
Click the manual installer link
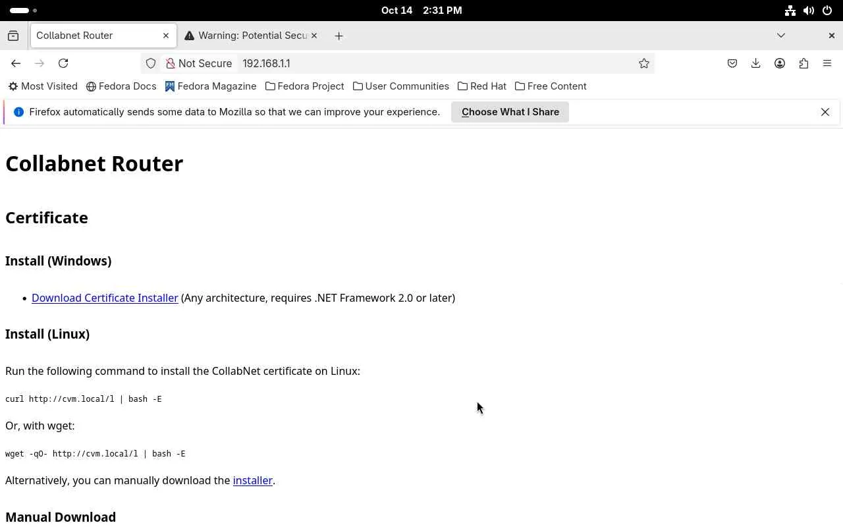click(x=253, y=480)
